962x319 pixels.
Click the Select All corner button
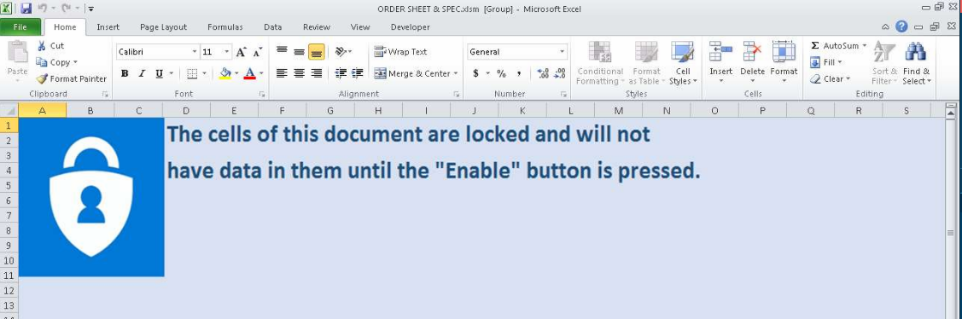(x=9, y=110)
